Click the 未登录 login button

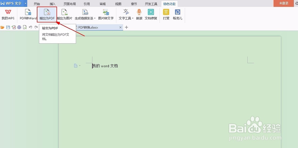(x=284, y=3)
